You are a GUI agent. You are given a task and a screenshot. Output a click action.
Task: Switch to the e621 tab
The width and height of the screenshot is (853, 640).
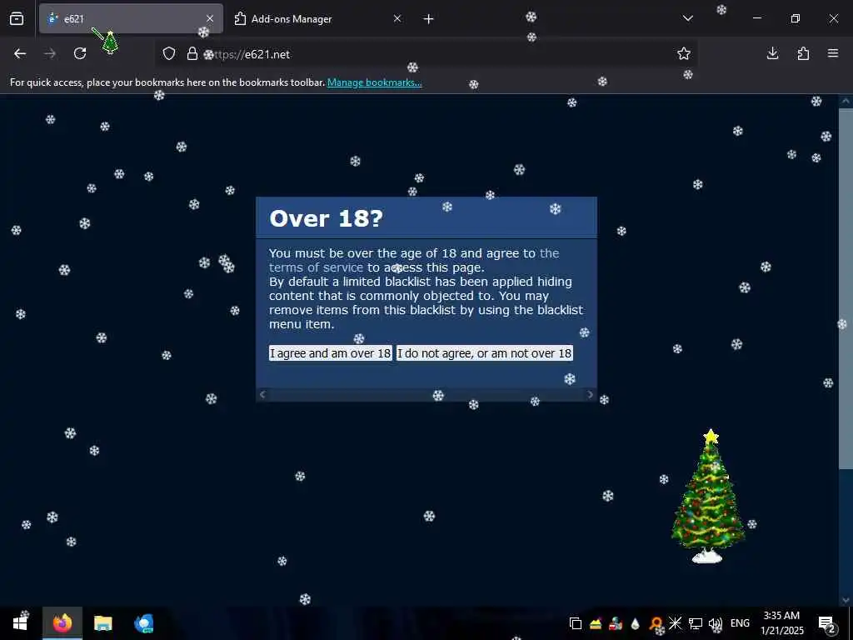coord(131,18)
